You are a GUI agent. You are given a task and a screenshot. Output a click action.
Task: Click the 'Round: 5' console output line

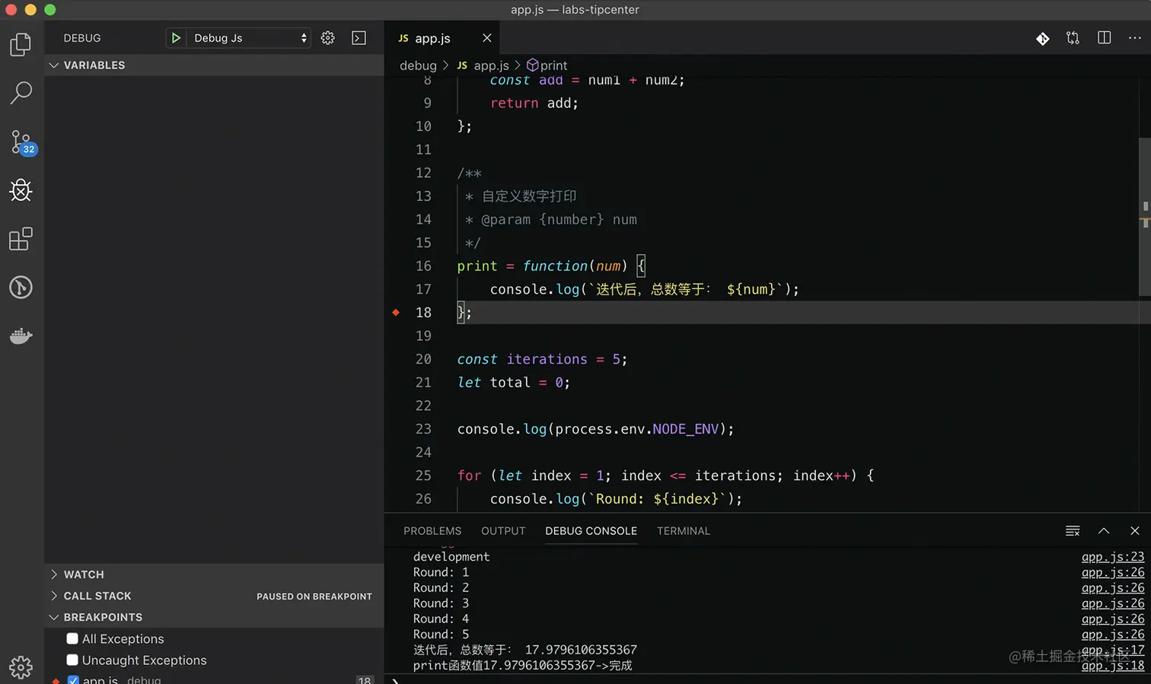coord(442,635)
